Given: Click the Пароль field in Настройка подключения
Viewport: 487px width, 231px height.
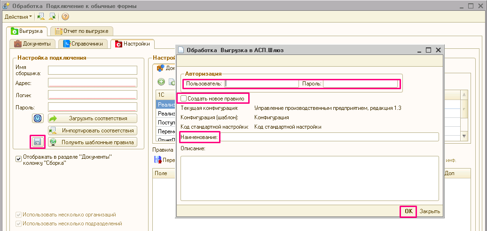Looking at the screenshot, I should (x=93, y=107).
